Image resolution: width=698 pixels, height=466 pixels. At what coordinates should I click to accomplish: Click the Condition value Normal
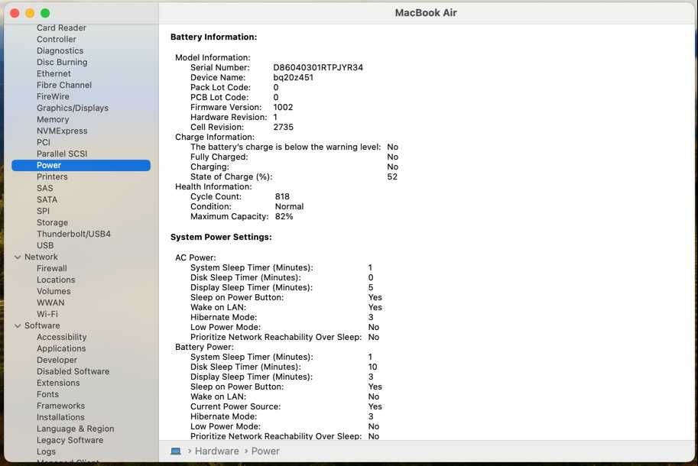289,206
